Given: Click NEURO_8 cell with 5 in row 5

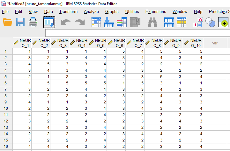Looking at the screenshot, I should pos(154,77).
